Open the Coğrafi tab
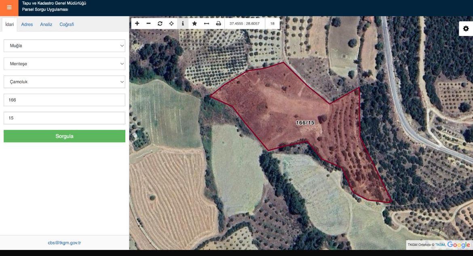The height and width of the screenshot is (256, 473). [x=67, y=24]
